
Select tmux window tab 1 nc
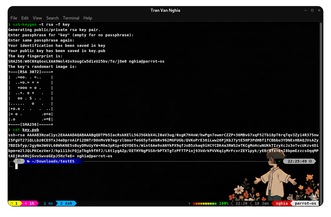[x=48, y=203]
